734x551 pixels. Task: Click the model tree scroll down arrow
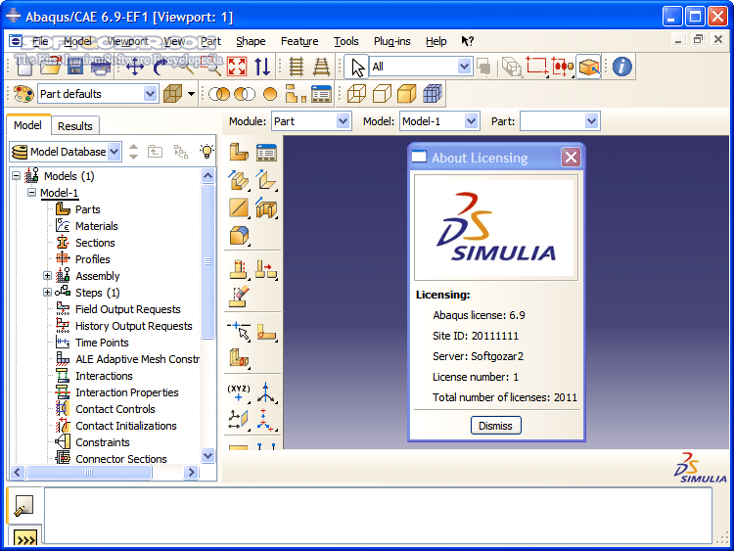coord(207,455)
